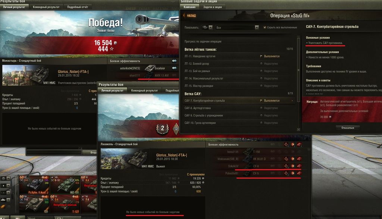
Task: Open the 'Все' filter dropdown in the tasks panel
Action: tap(237, 28)
